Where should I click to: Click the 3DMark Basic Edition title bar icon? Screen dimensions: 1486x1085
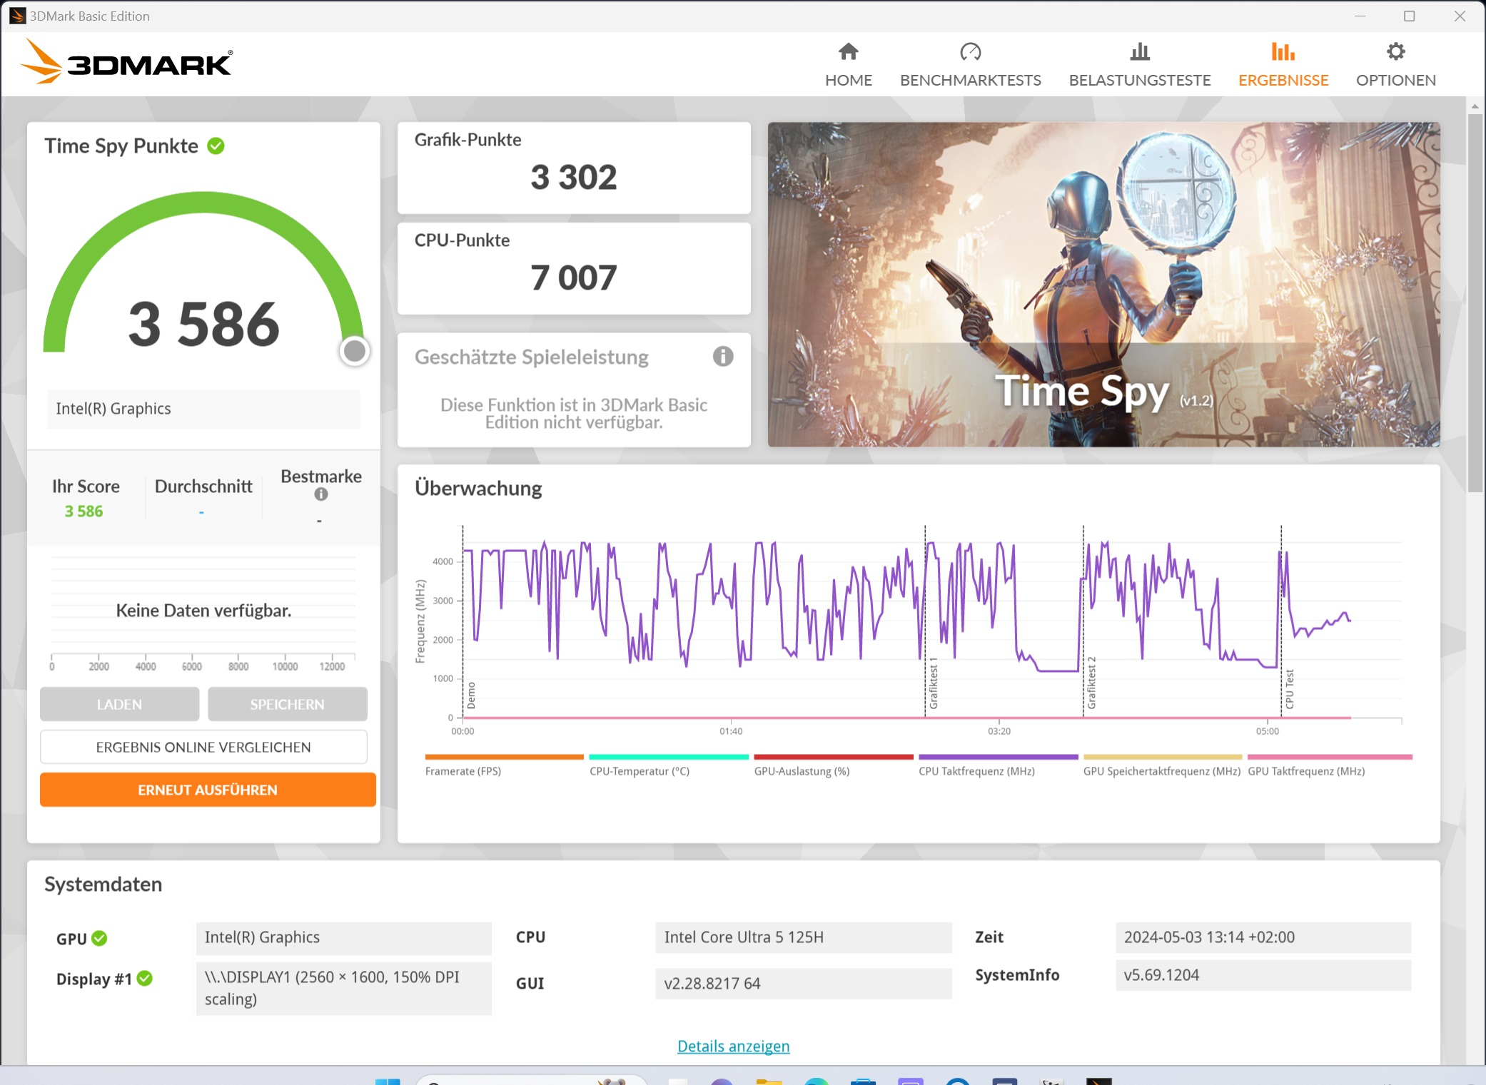click(x=17, y=16)
